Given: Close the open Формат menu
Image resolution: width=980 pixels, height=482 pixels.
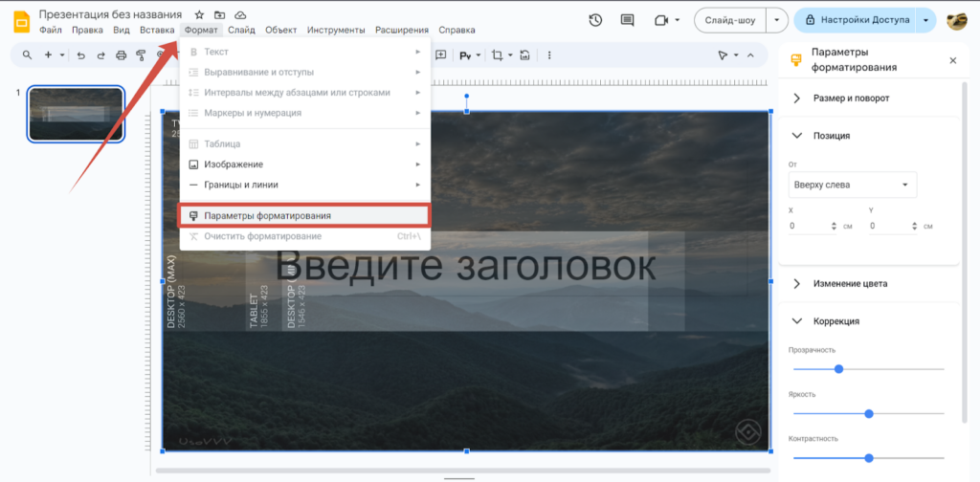Looking at the screenshot, I should [x=201, y=30].
